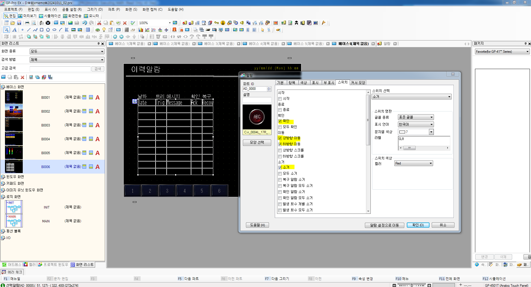Select the B0003 screen thumbnail
Image resolution: width=531 pixels, height=287 pixels.
tap(14, 125)
